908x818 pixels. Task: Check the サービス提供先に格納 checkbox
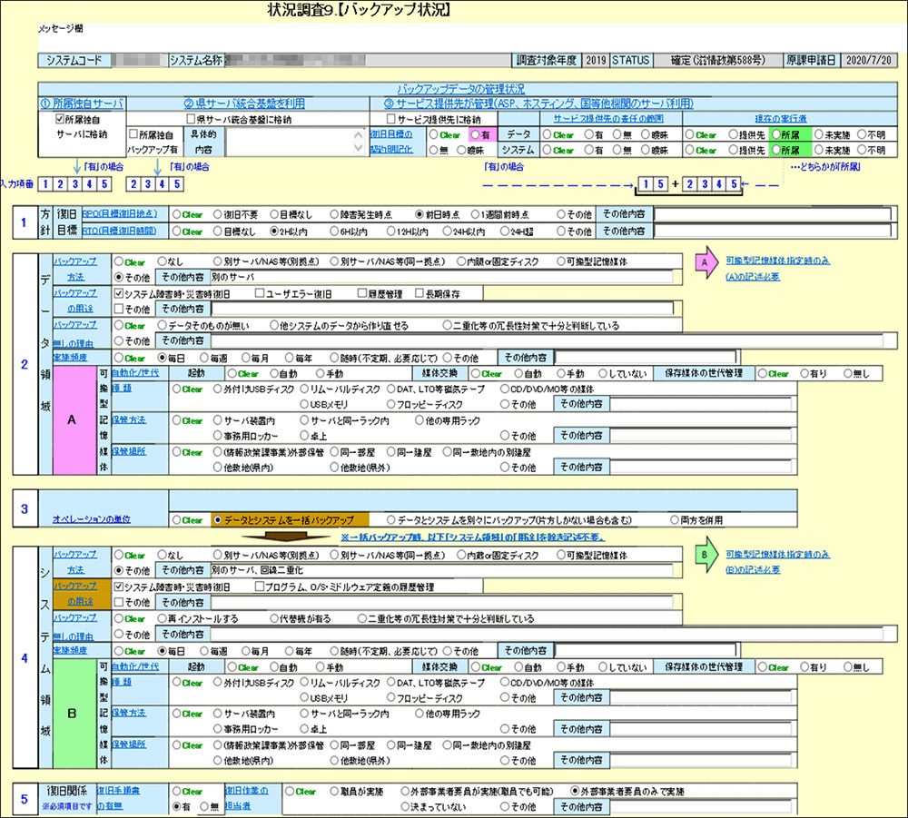coord(390,119)
